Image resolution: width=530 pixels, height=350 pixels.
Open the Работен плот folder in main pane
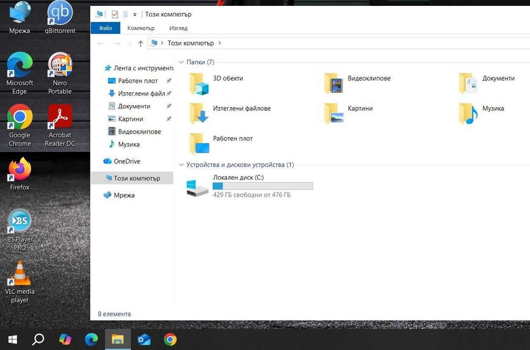(221, 143)
